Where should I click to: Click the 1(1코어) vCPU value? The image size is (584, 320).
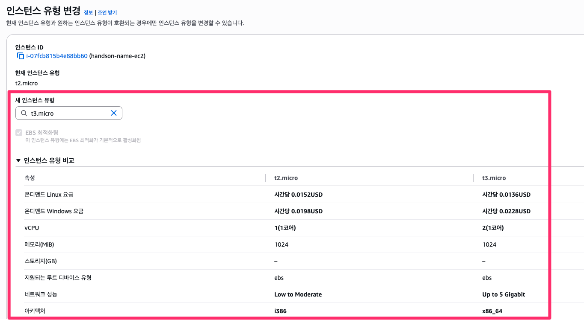pyautogui.click(x=285, y=228)
